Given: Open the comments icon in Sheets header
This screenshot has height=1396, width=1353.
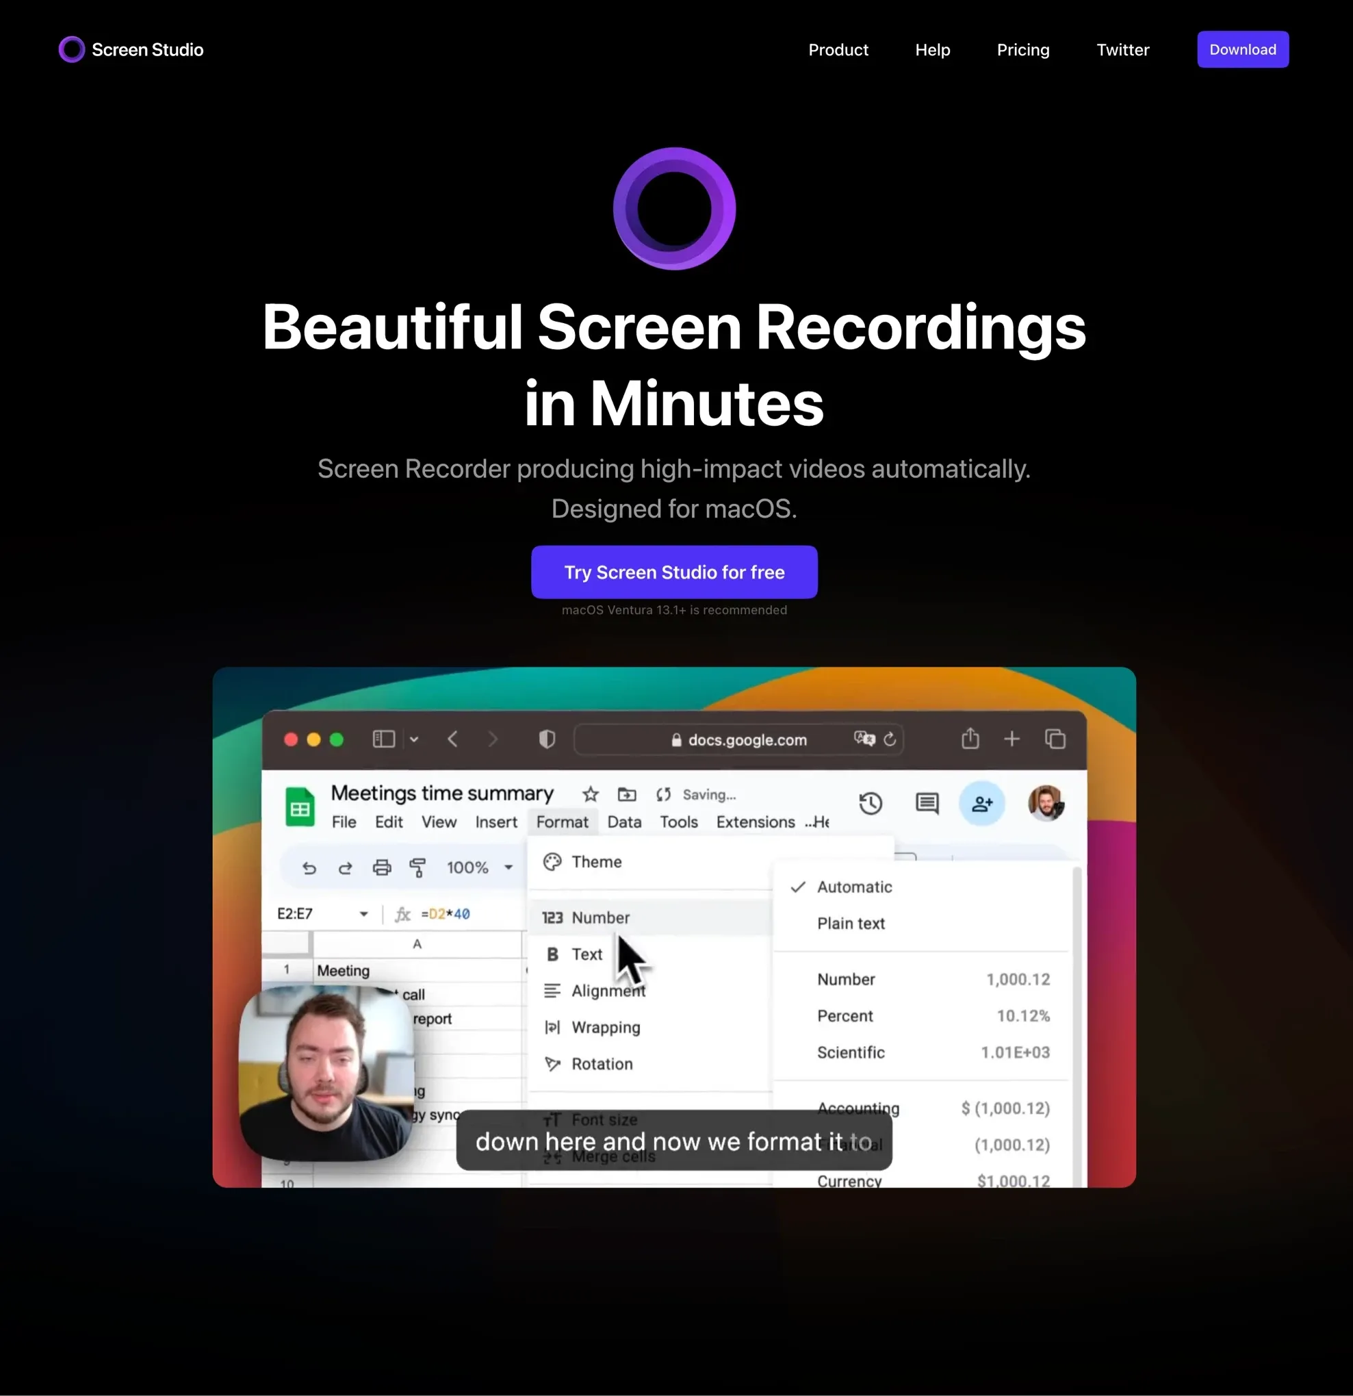Looking at the screenshot, I should point(927,803).
